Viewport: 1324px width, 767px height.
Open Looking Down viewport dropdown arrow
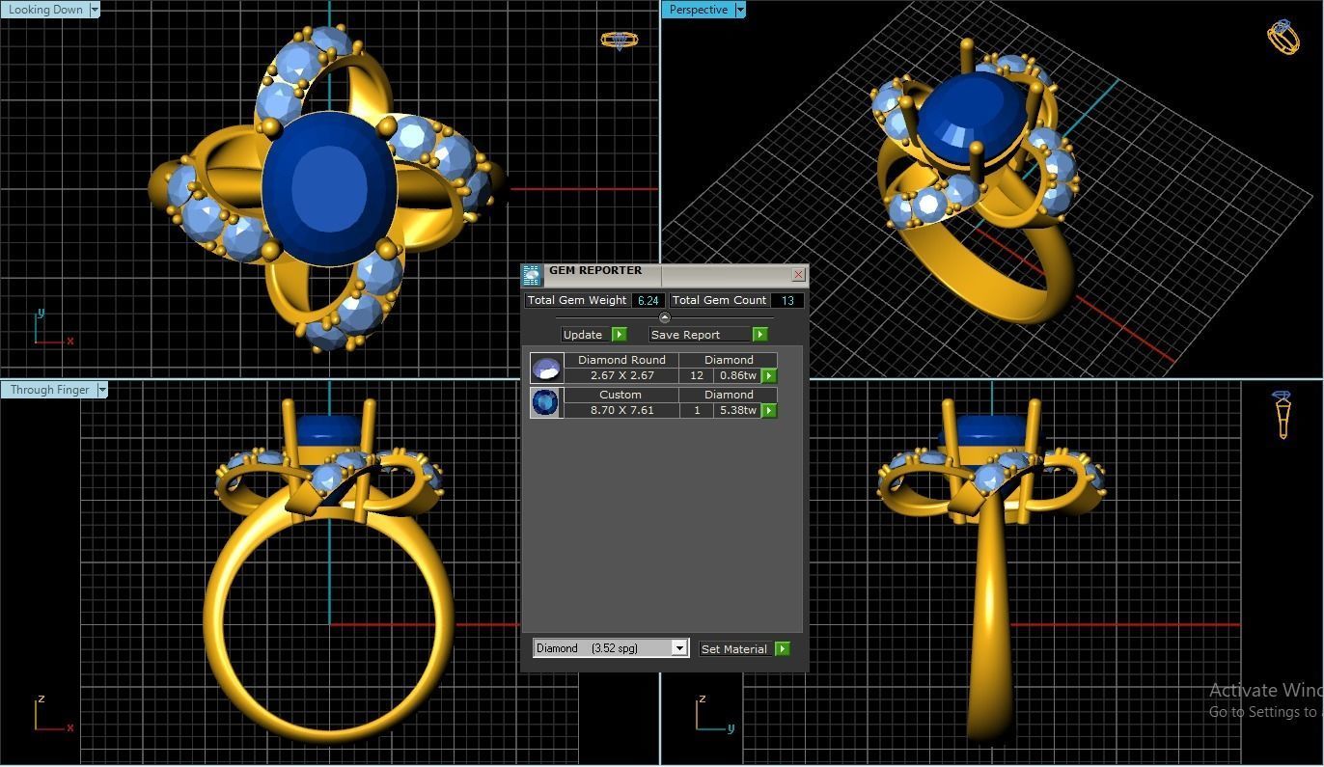[x=95, y=10]
